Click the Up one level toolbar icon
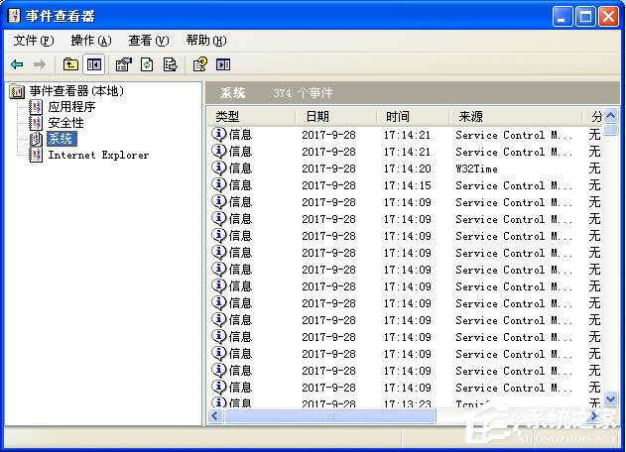This screenshot has height=452, width=626. click(70, 64)
